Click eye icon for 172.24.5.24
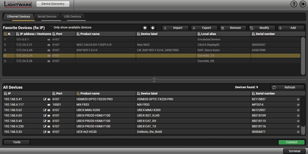Viewport: 308px width, 154px height. (x=49, y=56)
